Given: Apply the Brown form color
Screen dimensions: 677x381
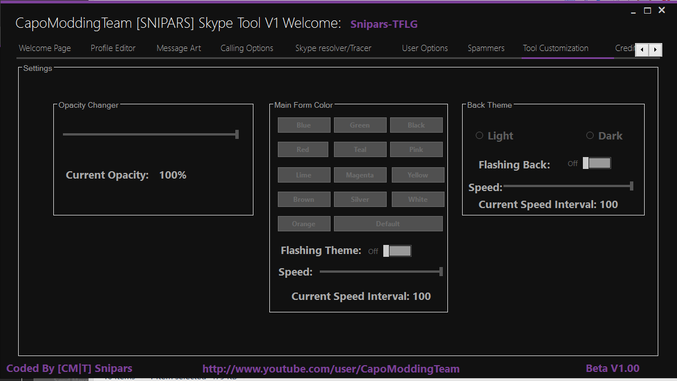Looking at the screenshot, I should (x=304, y=200).
